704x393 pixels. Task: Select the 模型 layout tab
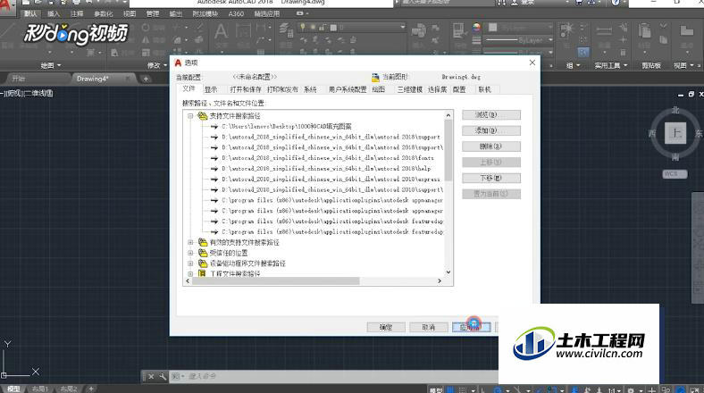[13, 389]
